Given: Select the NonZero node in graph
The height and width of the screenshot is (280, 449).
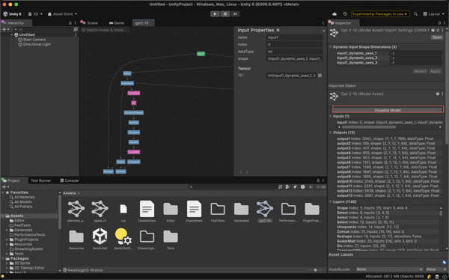Looking at the screenshot, I should tap(134, 122).
